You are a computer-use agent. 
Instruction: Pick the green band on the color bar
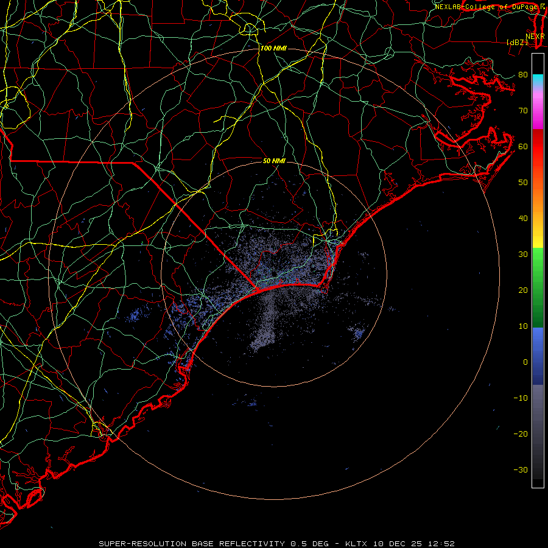[538, 287]
